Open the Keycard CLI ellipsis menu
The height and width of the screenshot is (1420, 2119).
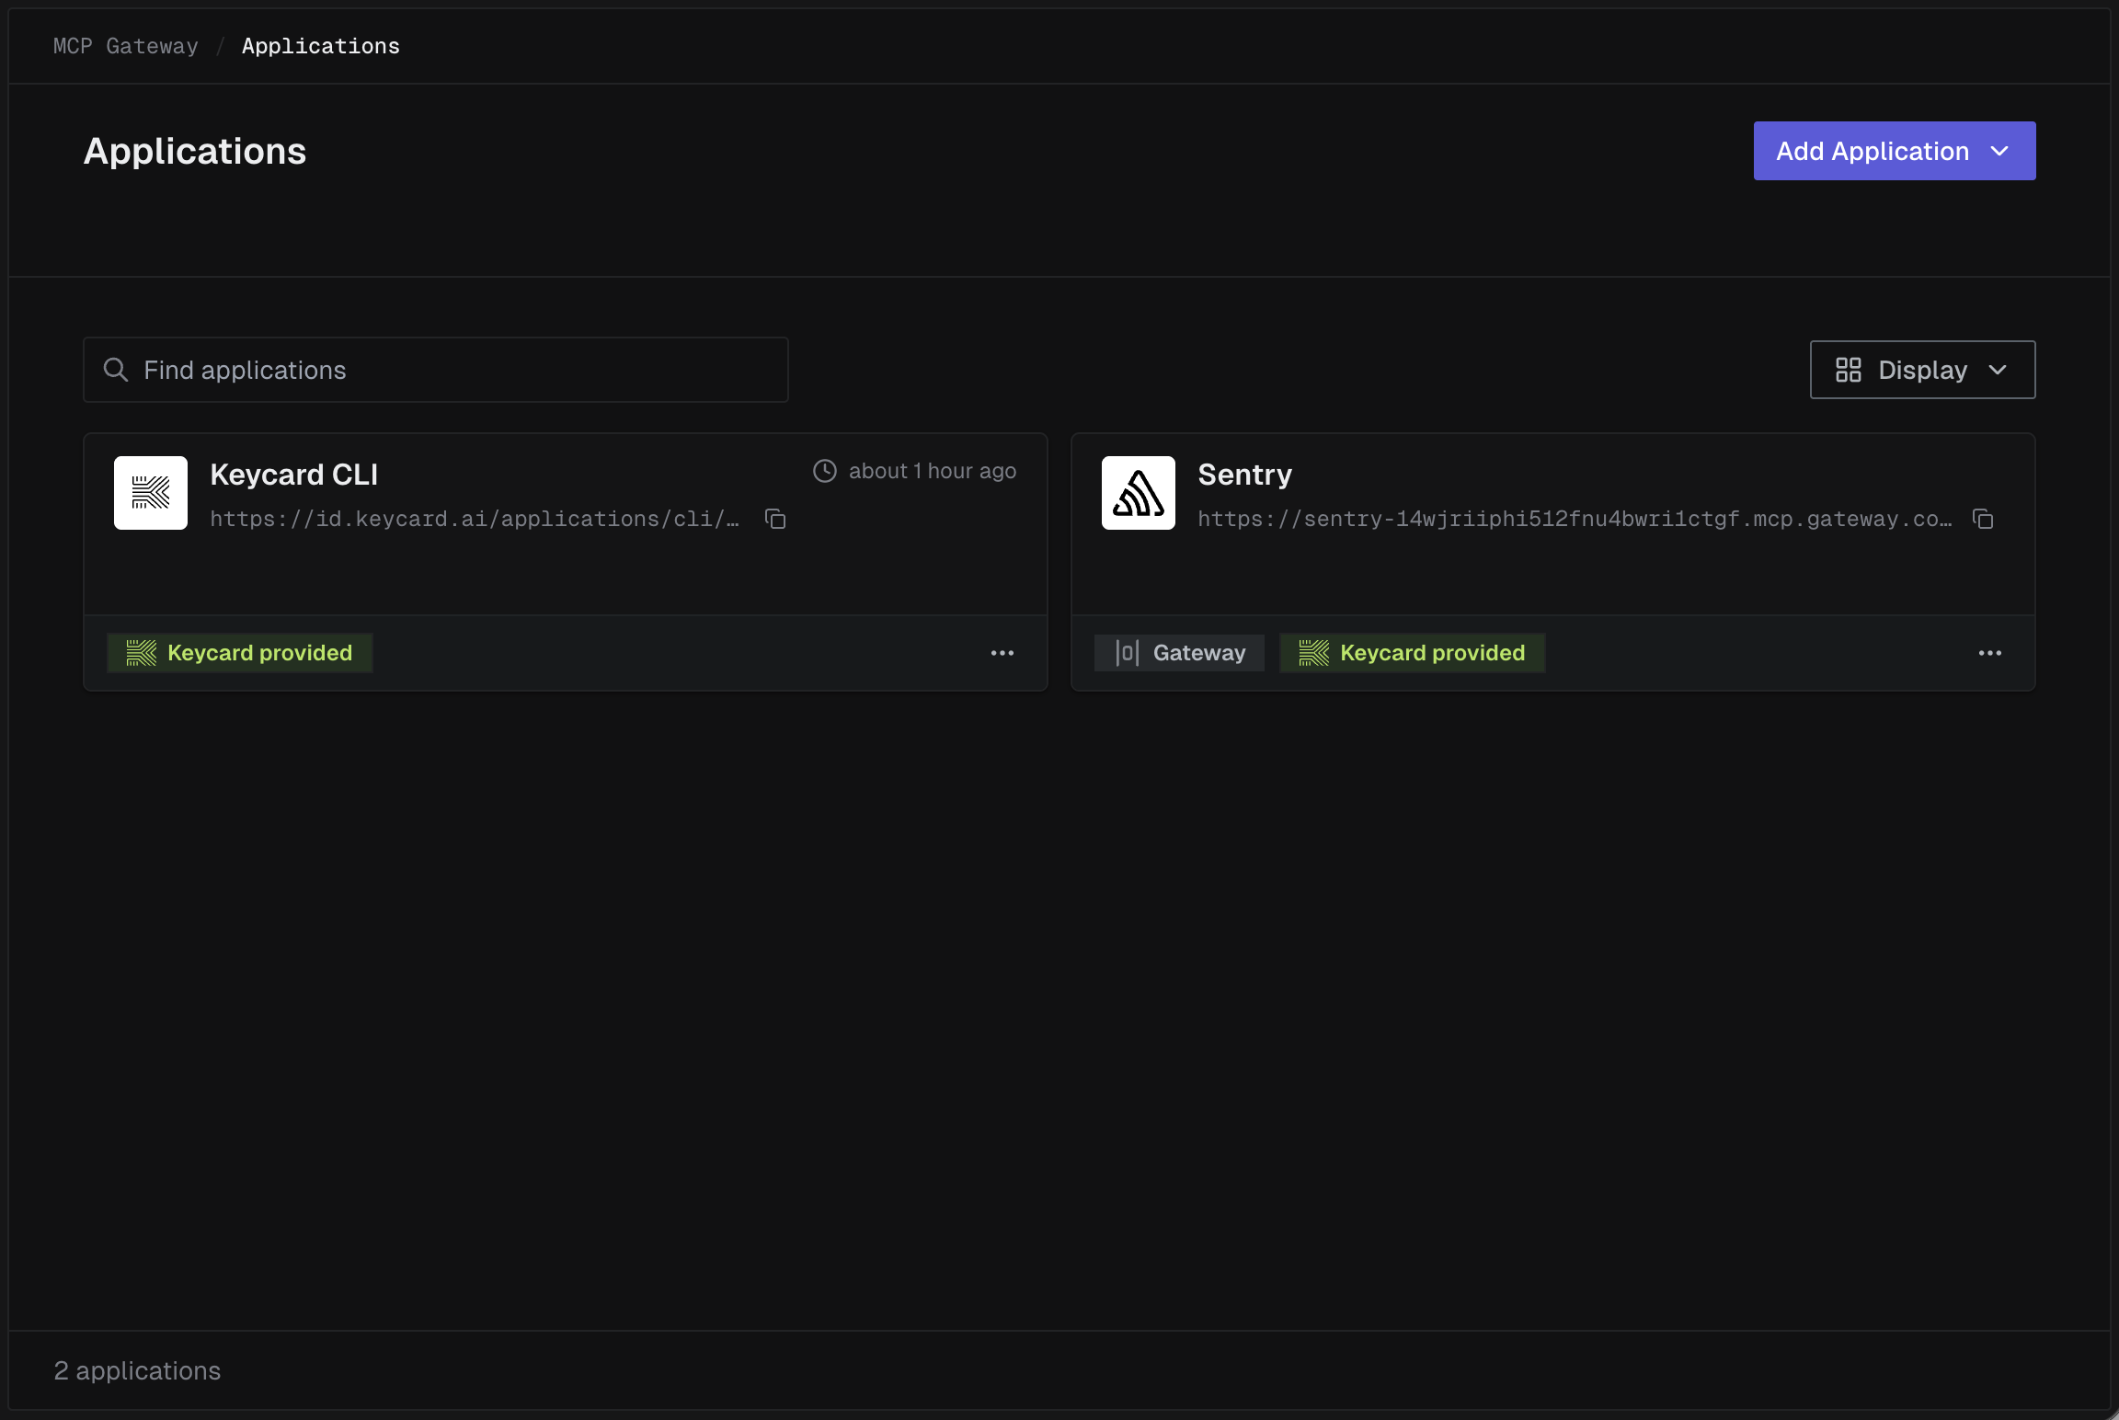tap(1002, 652)
